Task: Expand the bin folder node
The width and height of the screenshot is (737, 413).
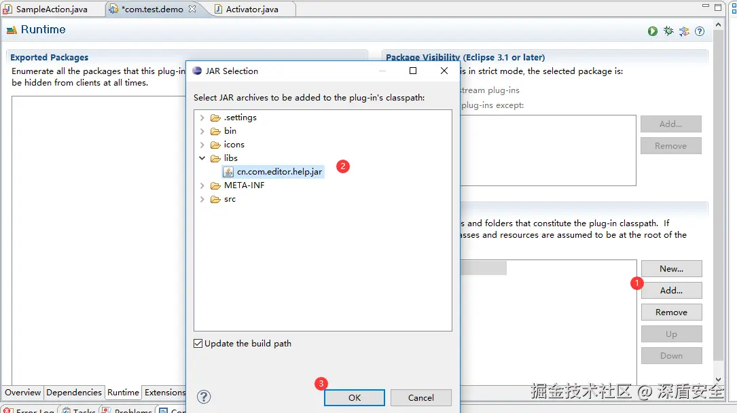Action: (x=202, y=131)
